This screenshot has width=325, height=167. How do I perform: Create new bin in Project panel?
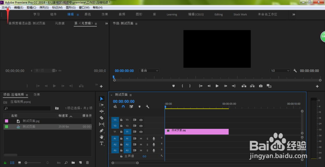point(73,163)
